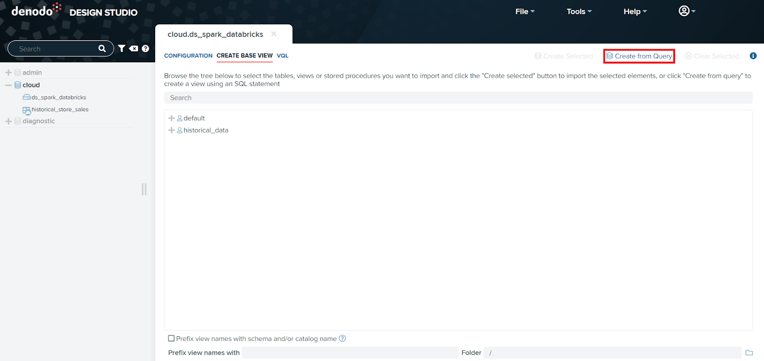The image size is (764, 361).
Task: Click the denodo logo
Action: pos(36,10)
